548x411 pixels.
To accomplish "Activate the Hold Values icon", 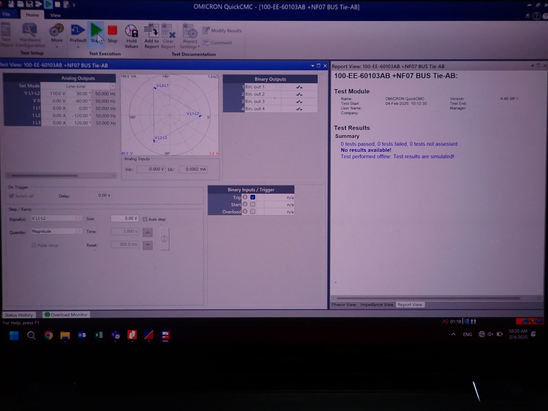I will pos(131,32).
